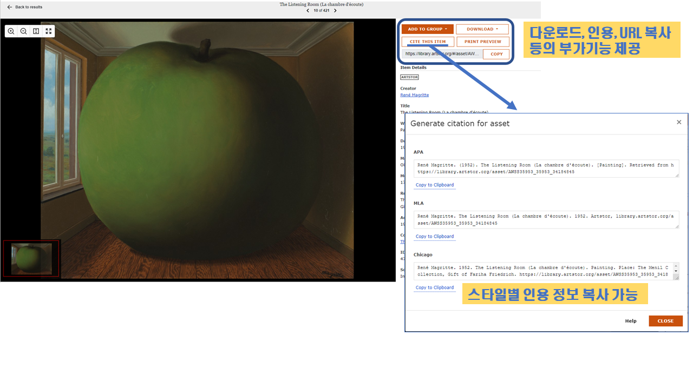Click the '10 of 421' item counter
This screenshot has height=389, width=693.
(x=322, y=10)
